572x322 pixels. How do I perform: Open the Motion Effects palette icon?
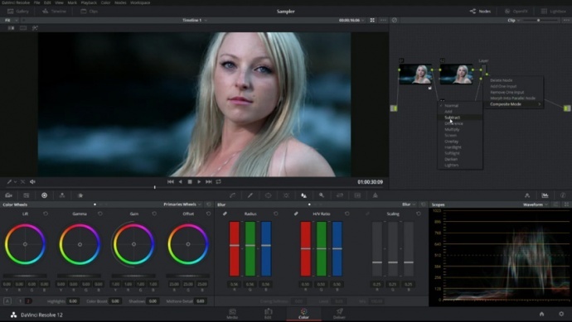(80, 195)
